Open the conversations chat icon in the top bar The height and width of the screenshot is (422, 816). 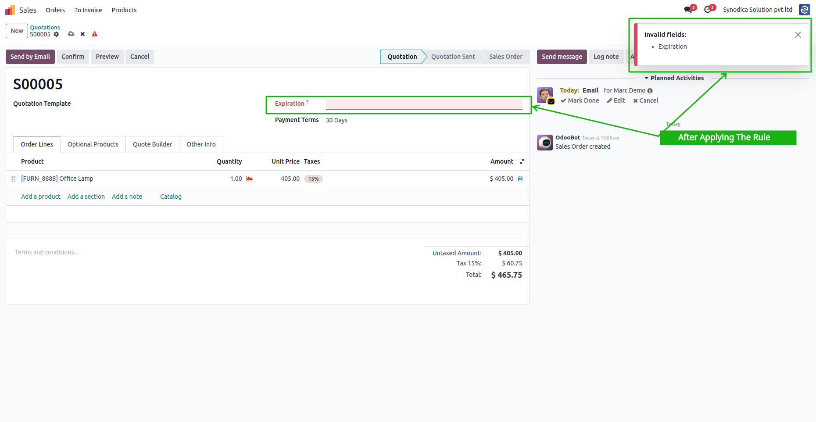point(688,9)
